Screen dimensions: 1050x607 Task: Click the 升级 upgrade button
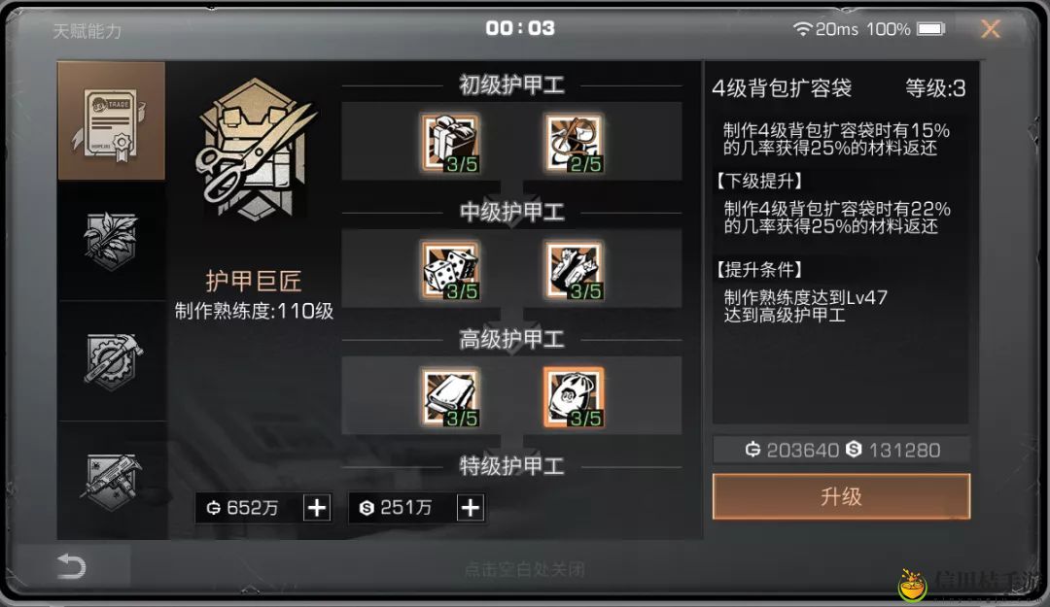tap(841, 496)
